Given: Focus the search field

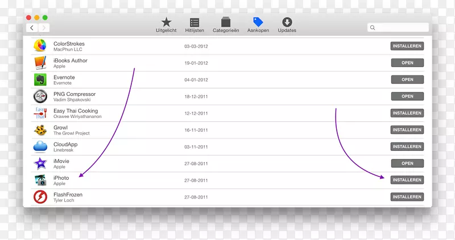Looking at the screenshot, I should [398, 27].
